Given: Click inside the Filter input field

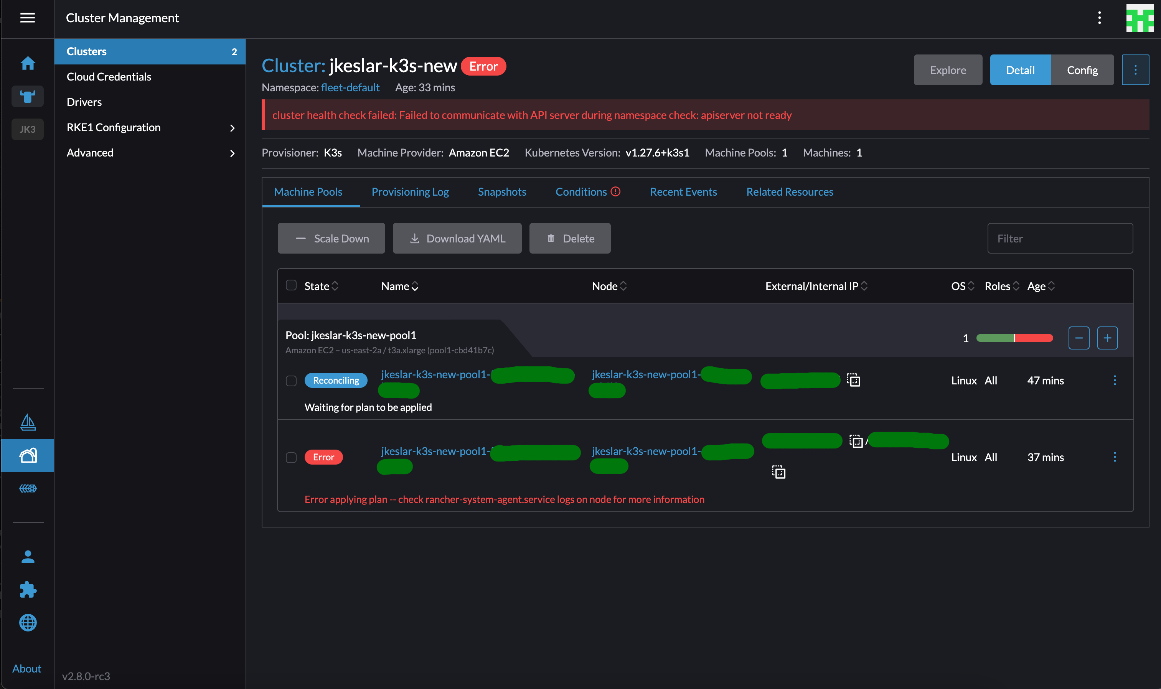Looking at the screenshot, I should tap(1060, 238).
